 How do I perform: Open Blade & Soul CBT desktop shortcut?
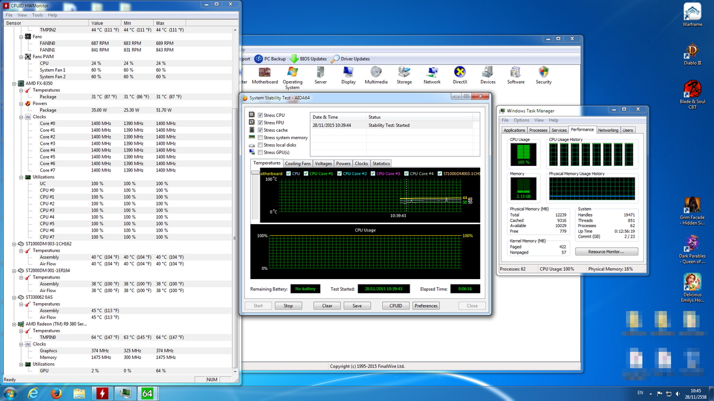coord(692,95)
